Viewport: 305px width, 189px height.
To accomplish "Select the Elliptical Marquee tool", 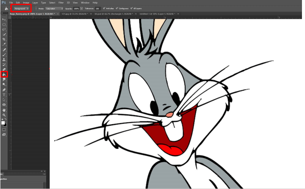I will click(x=4, y=25).
